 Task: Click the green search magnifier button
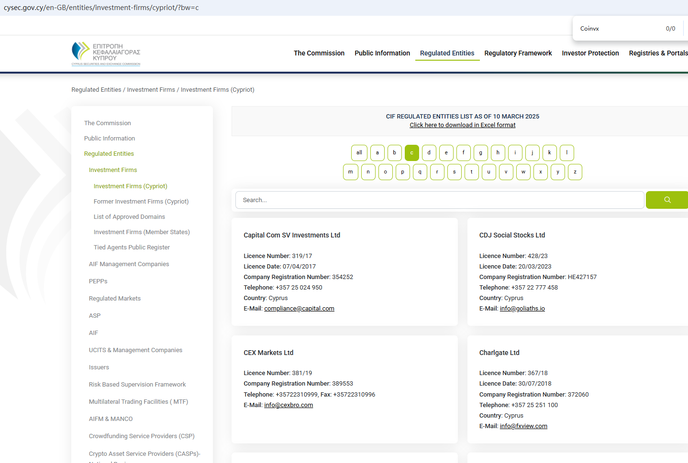[x=667, y=200]
